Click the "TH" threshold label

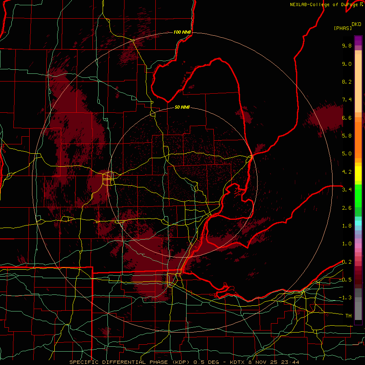click(x=348, y=316)
